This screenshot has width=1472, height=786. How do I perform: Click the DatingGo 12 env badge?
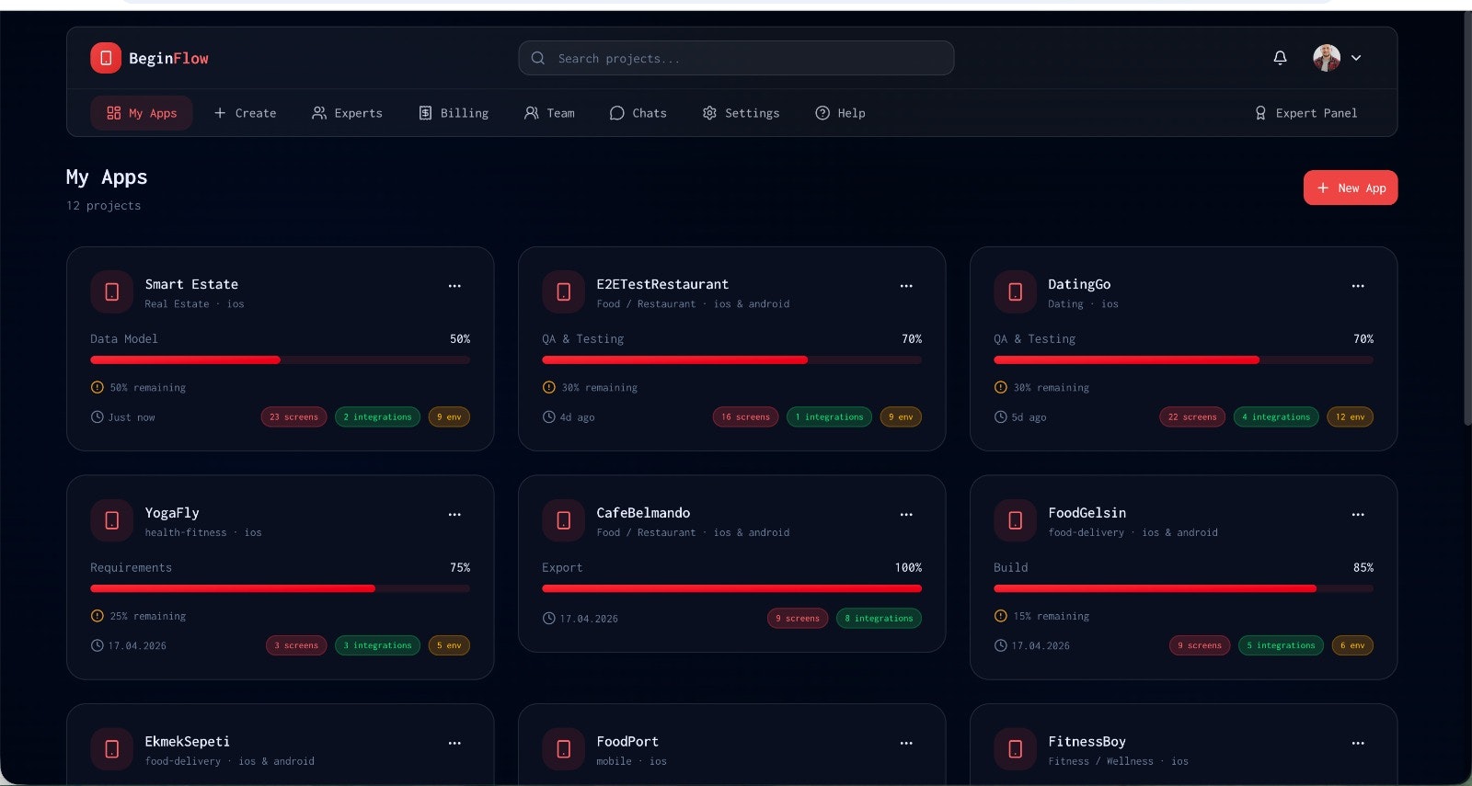(x=1350, y=417)
